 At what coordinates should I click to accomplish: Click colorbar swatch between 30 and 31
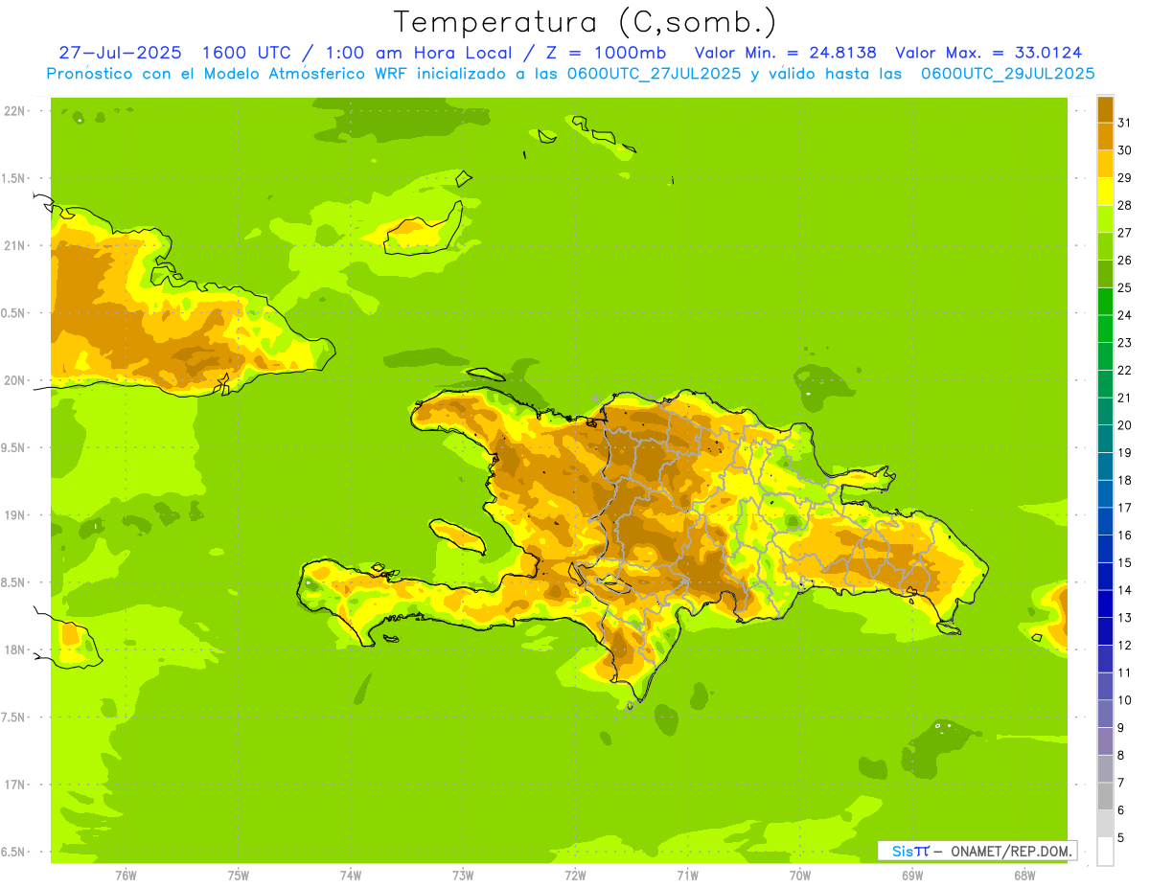[1105, 137]
